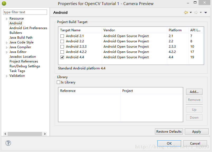
Task: Check the Android 2.3.3 target checkbox
Action: point(62,47)
